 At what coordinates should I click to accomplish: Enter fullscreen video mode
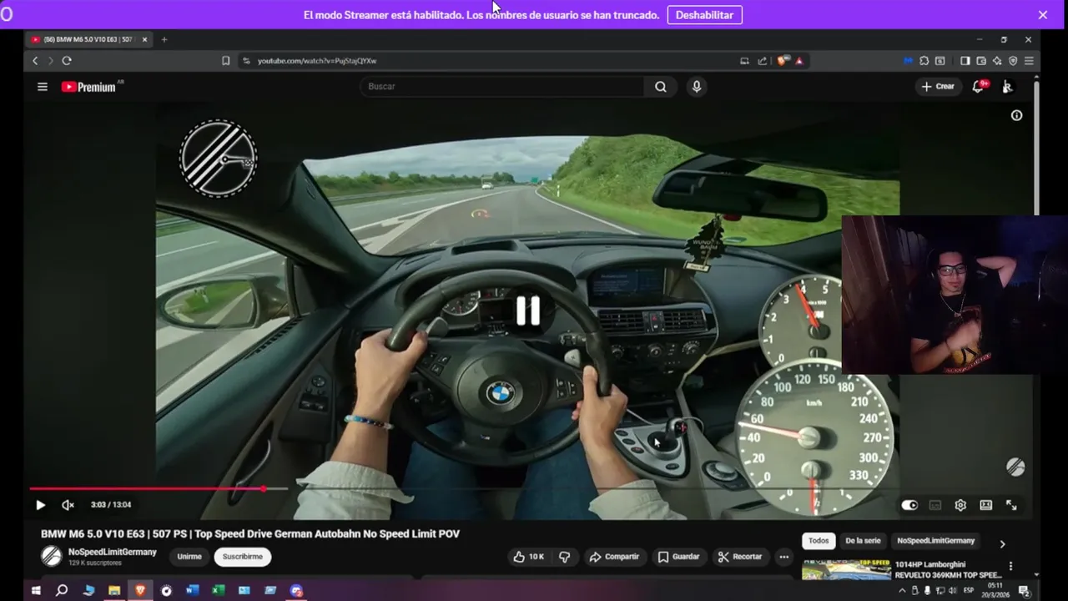1011,505
